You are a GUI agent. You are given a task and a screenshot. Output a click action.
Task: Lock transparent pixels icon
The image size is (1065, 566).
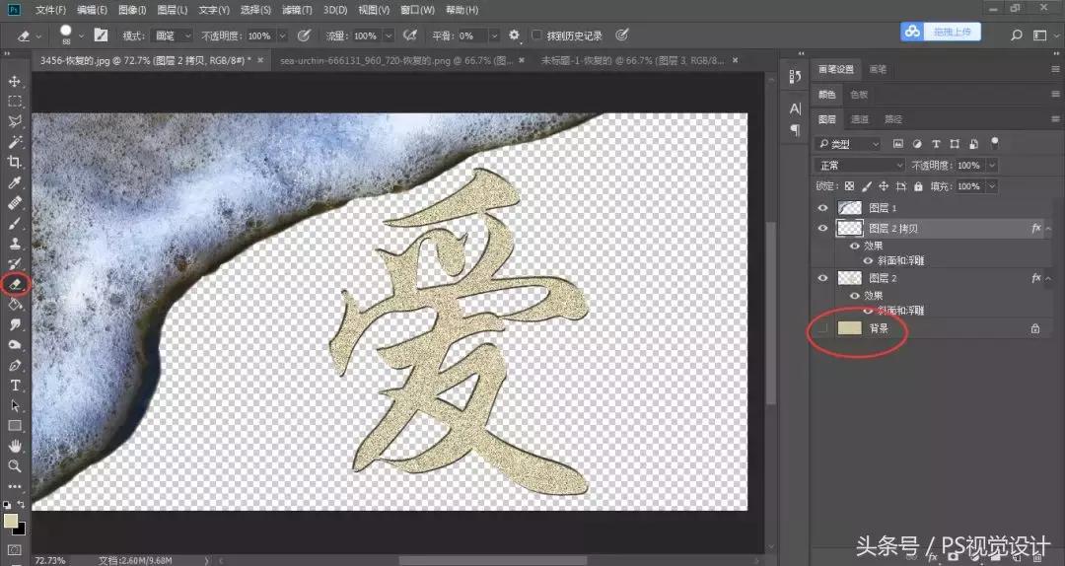(x=849, y=186)
